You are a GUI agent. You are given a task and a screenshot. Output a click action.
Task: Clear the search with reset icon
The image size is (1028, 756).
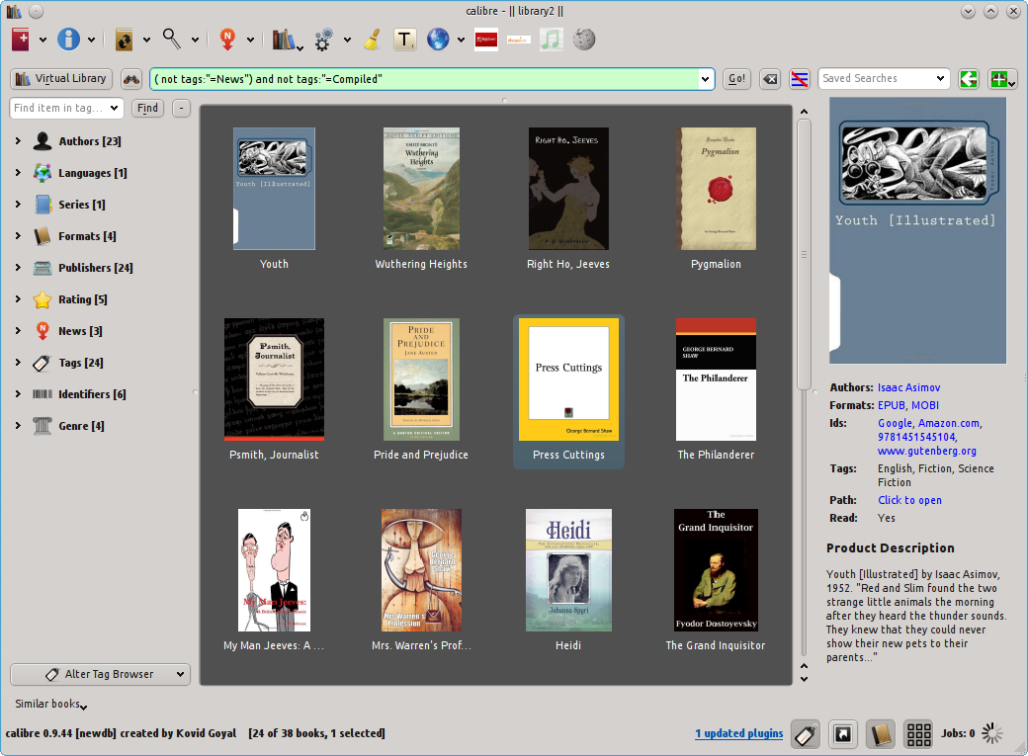click(770, 79)
